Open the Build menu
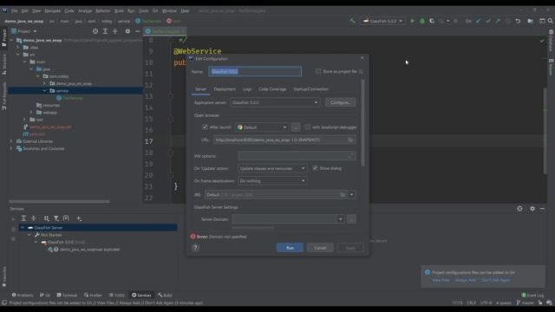 119,11
